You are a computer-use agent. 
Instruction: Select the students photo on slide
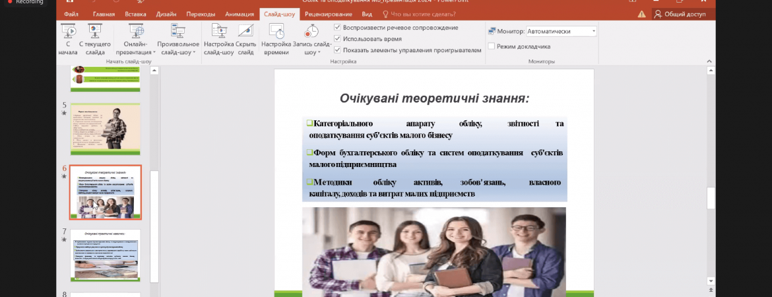(434, 251)
